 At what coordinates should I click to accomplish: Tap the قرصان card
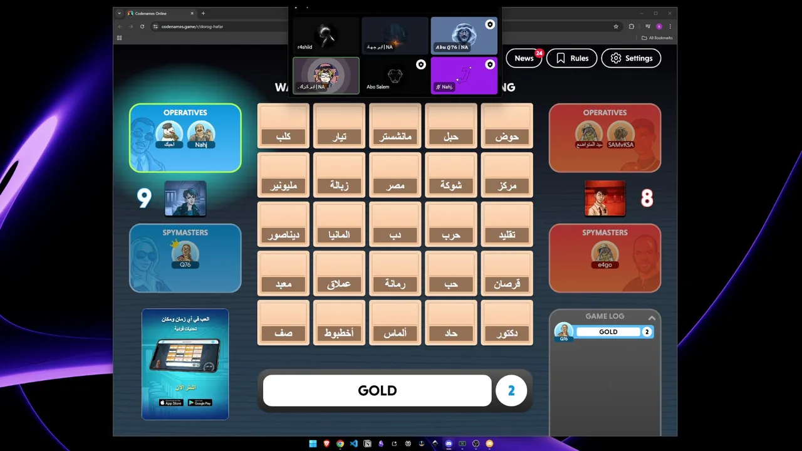tap(507, 274)
